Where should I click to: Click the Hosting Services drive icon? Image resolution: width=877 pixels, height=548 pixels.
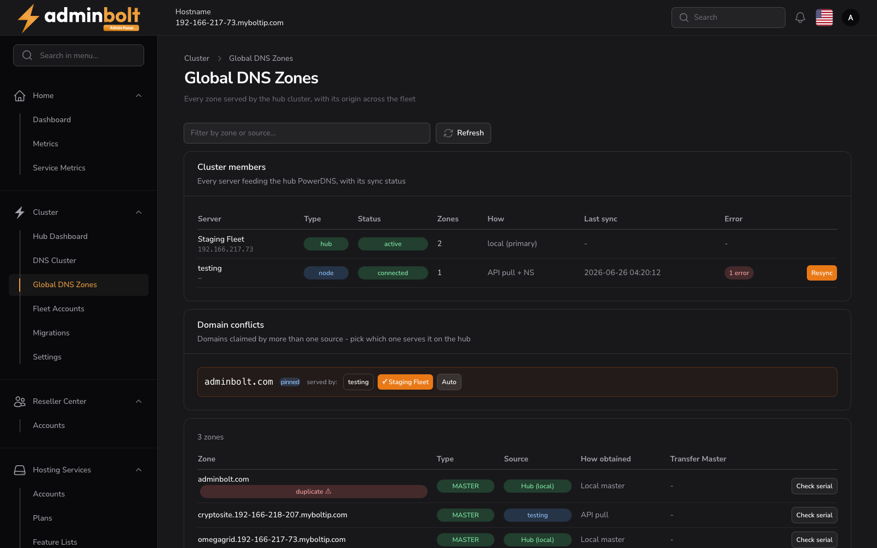[20, 470]
